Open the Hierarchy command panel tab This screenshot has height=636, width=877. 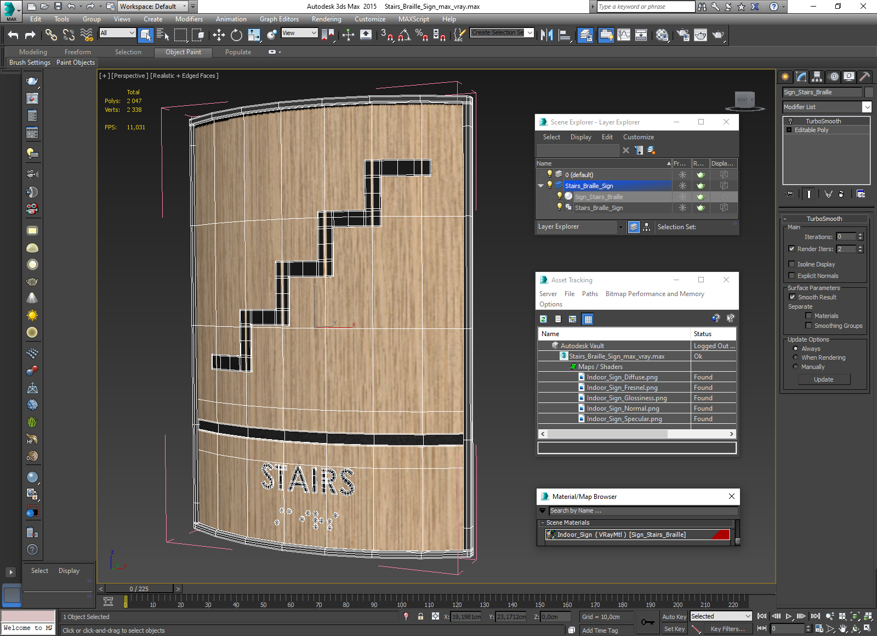817,77
